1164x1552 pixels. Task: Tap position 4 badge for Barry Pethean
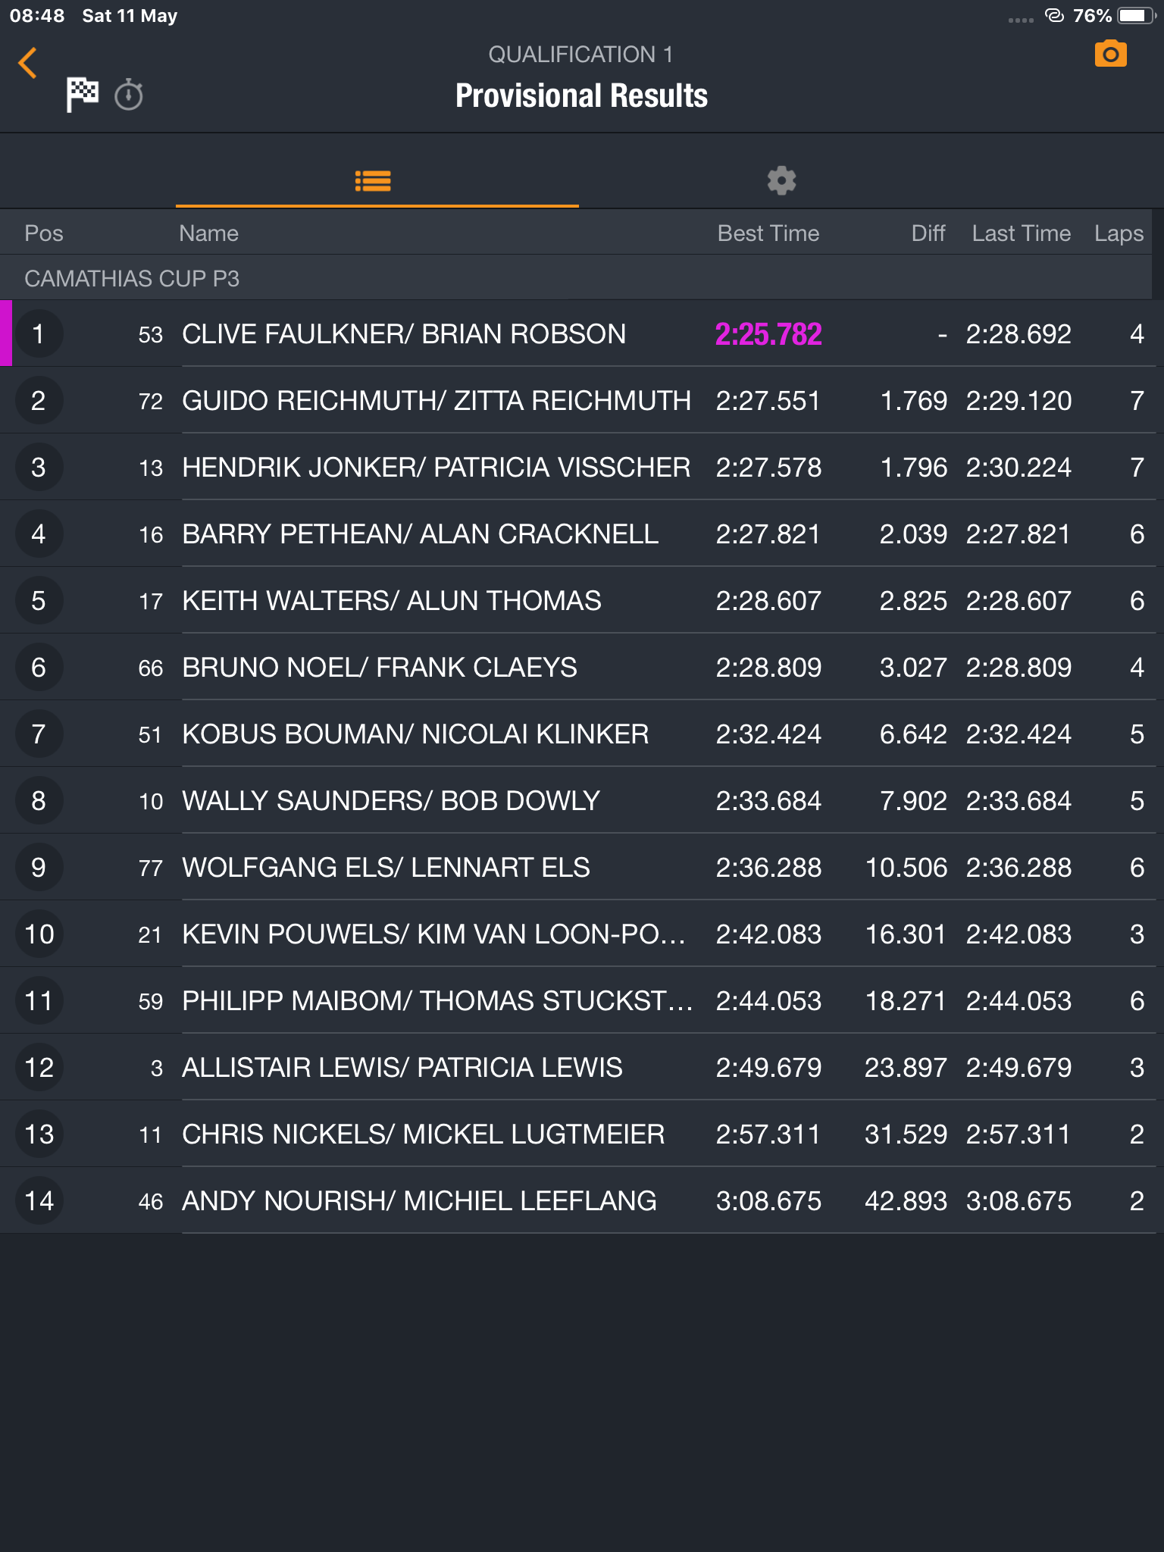tap(39, 534)
